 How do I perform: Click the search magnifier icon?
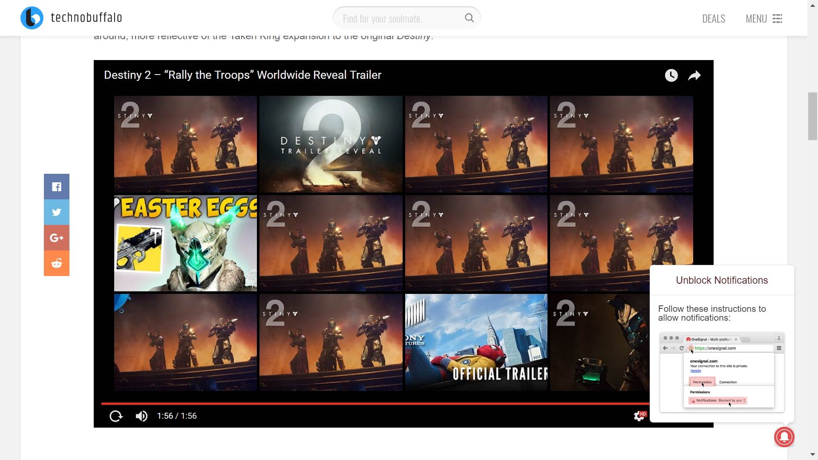[469, 18]
